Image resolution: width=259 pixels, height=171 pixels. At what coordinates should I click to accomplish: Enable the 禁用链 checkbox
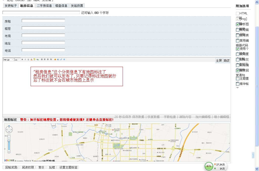pos(238,30)
